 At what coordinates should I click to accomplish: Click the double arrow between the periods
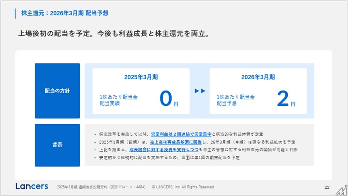[200, 91]
